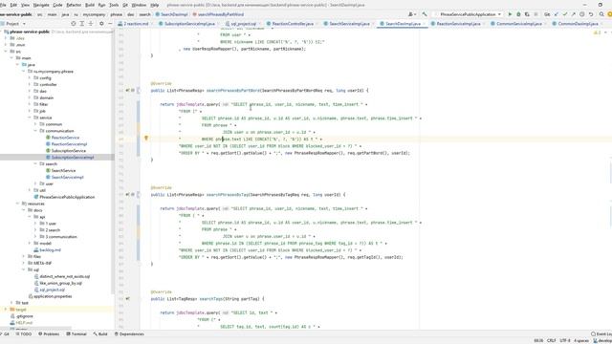The width and height of the screenshot is (612, 344).
Task: Select application.properties in the project tree
Action: [x=53, y=296]
